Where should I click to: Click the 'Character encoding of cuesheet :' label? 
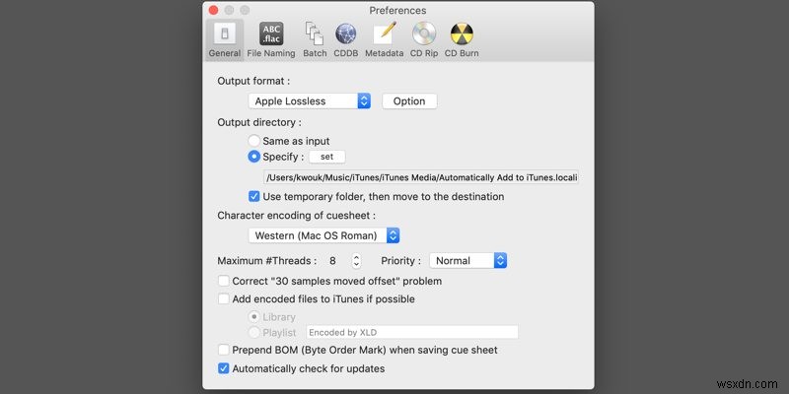(x=297, y=216)
